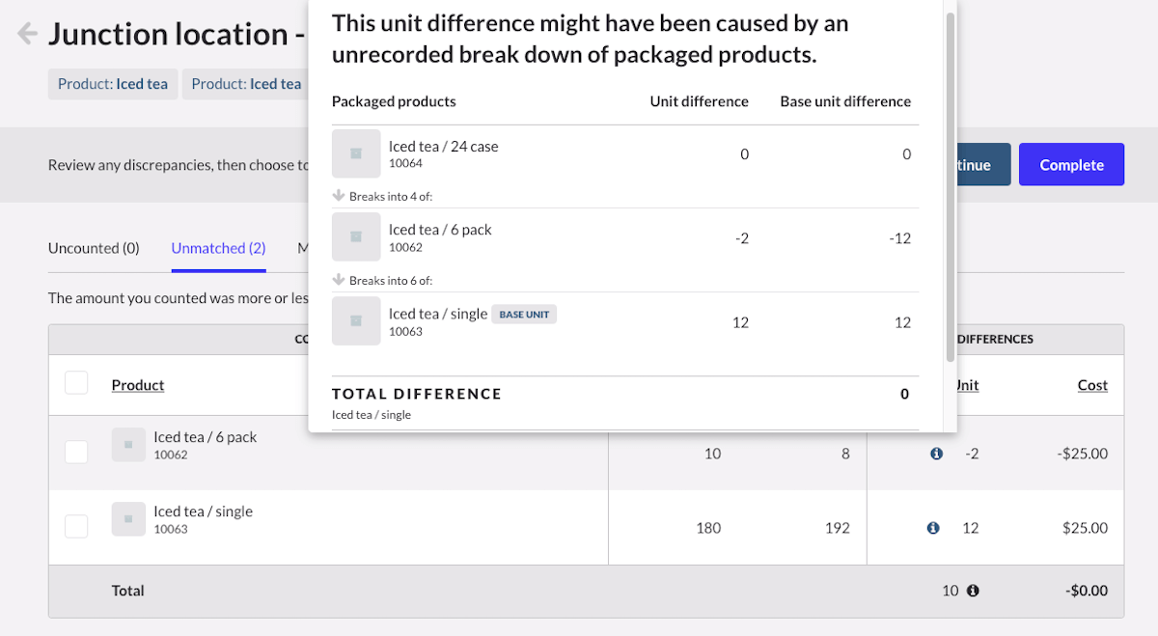This screenshot has width=1158, height=636.
Task: Click the BASE UNIT badge in popup
Action: [524, 315]
